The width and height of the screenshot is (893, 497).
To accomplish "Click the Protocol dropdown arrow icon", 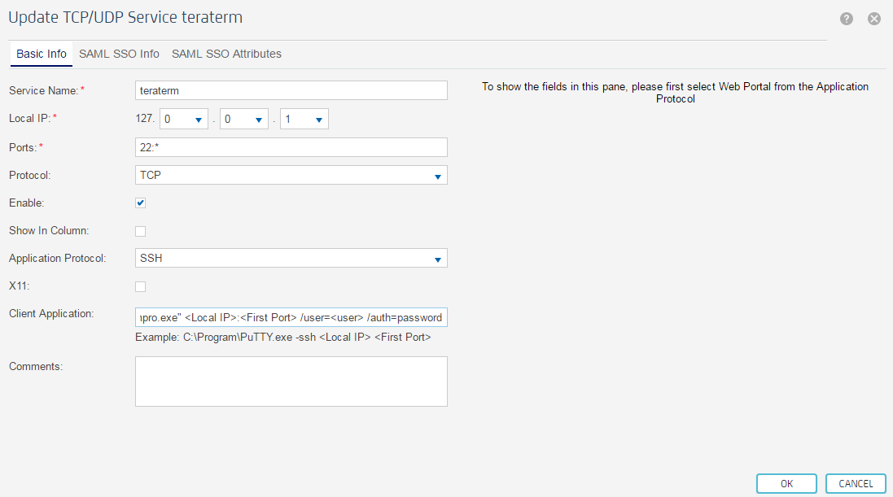I will [438, 176].
